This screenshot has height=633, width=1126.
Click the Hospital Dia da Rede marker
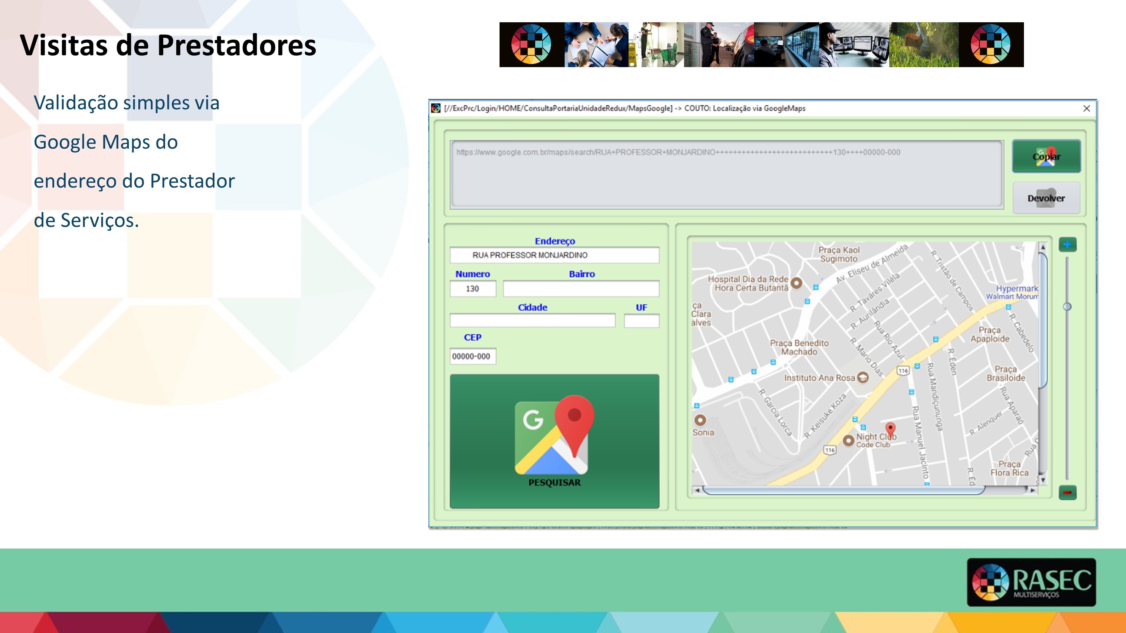(796, 283)
